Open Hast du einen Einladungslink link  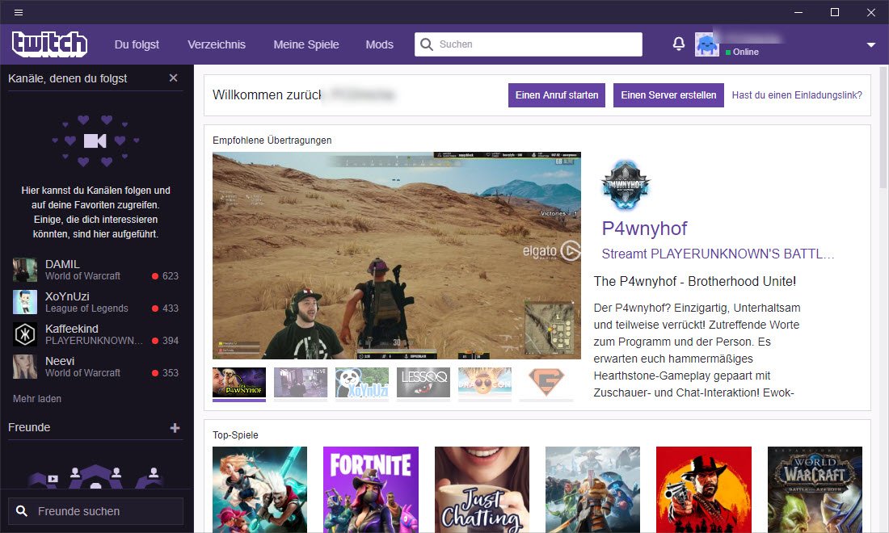(x=797, y=95)
